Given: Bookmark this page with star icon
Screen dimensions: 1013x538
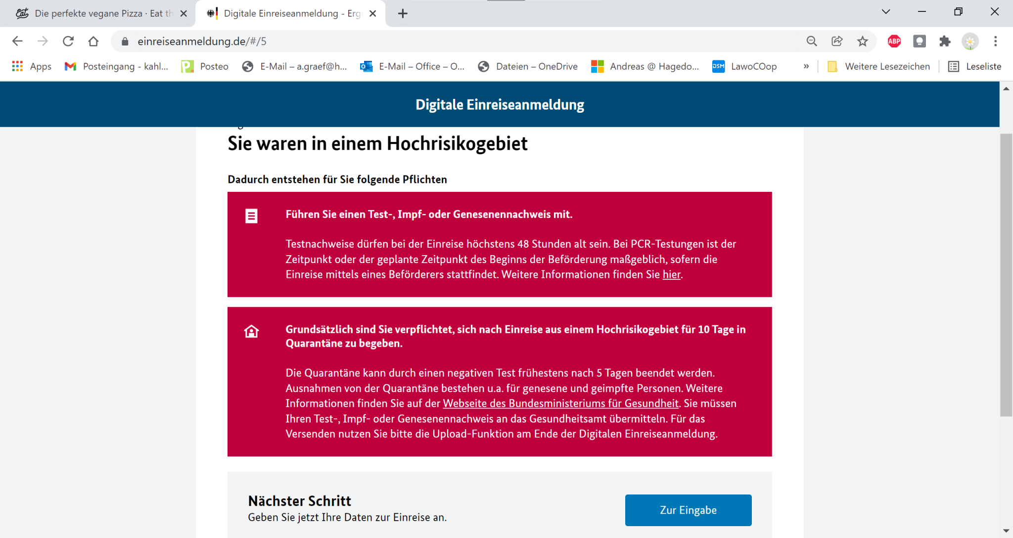Looking at the screenshot, I should tap(863, 42).
